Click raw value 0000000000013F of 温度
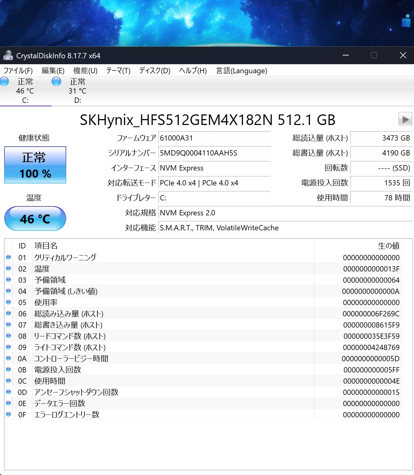 click(x=371, y=269)
